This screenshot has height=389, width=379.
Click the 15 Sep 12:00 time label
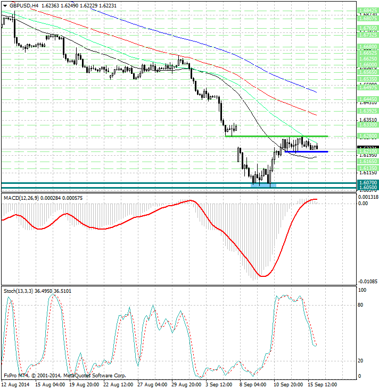[x=323, y=385]
